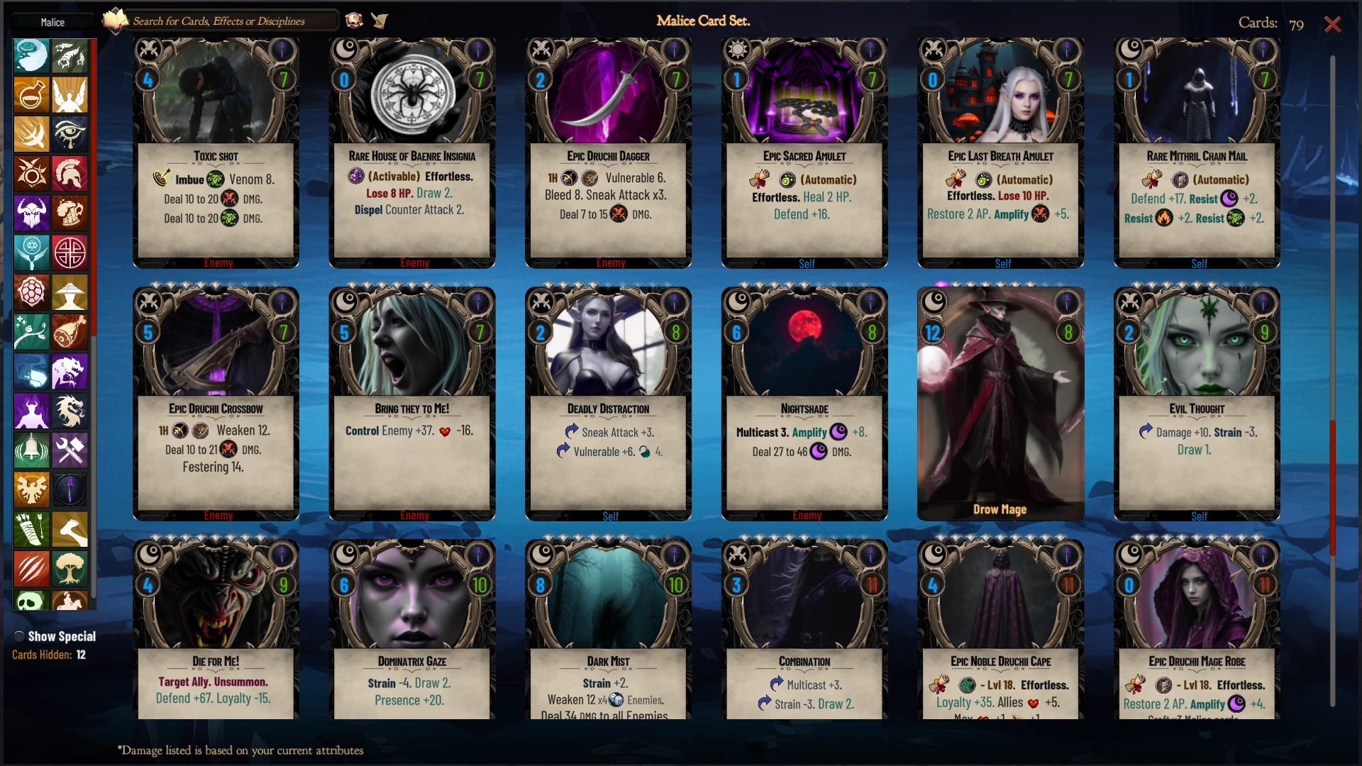Close the Malice Card Set window

(x=1333, y=24)
